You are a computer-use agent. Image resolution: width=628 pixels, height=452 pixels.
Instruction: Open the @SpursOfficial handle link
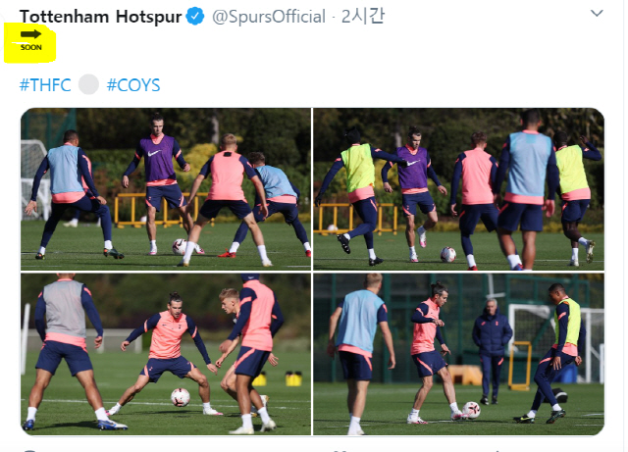pyautogui.click(x=268, y=18)
